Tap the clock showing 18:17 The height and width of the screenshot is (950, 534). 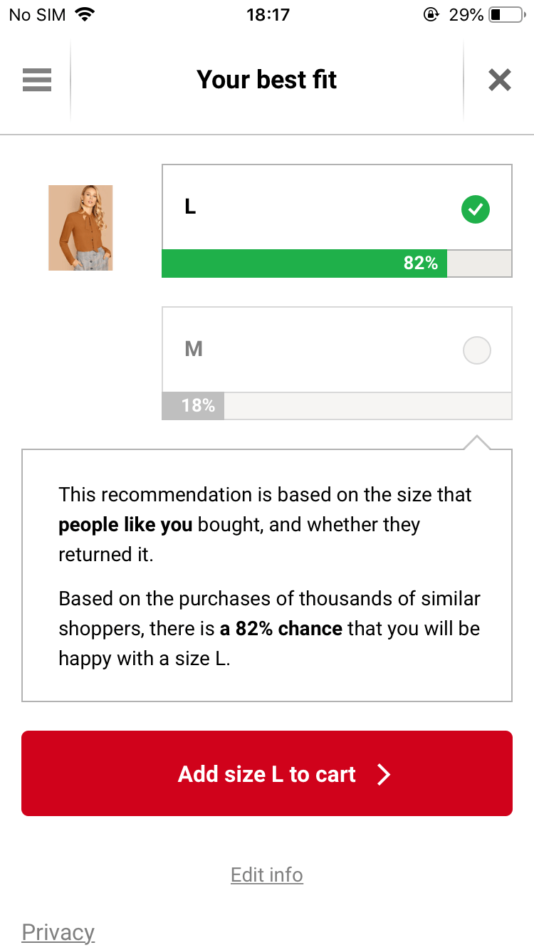[267, 15]
